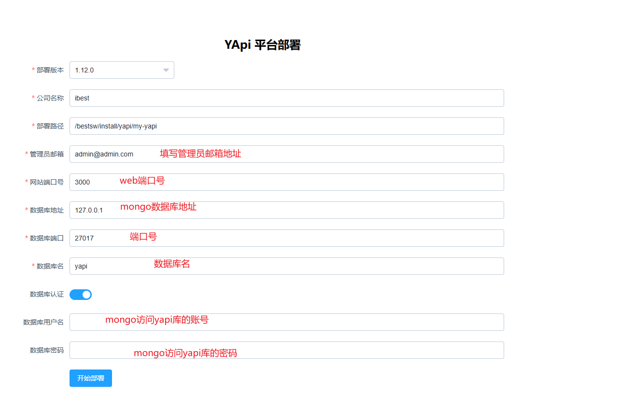Viewport: 635px width, 412px height.
Task: Click the YApi 平台部署 heading
Action: click(263, 45)
